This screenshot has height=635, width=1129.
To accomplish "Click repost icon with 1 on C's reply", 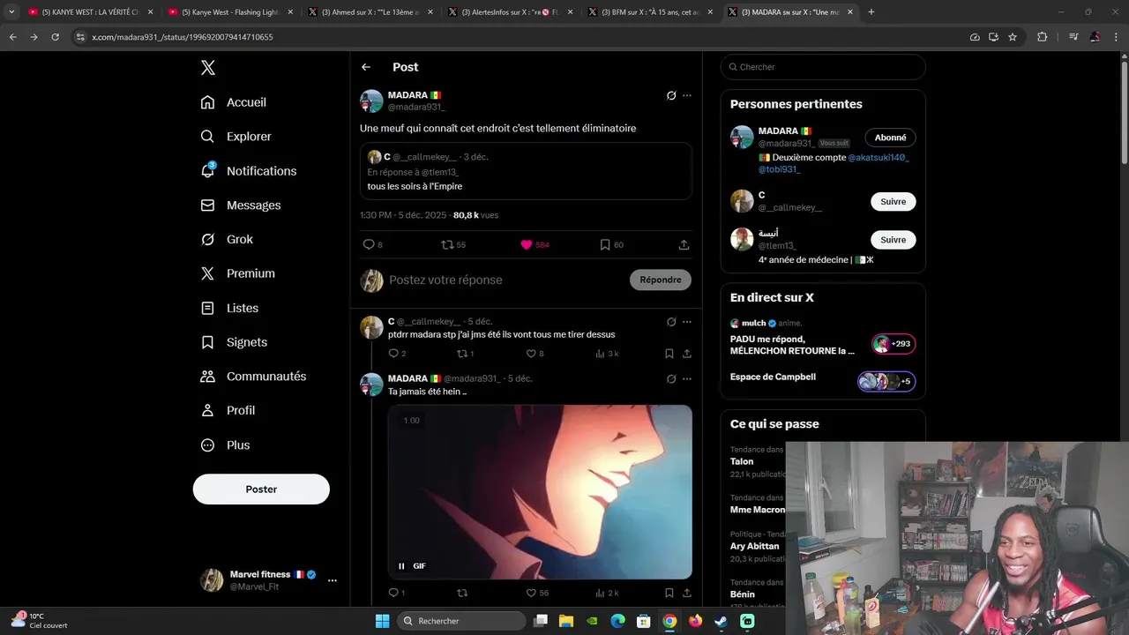I will click(x=465, y=354).
